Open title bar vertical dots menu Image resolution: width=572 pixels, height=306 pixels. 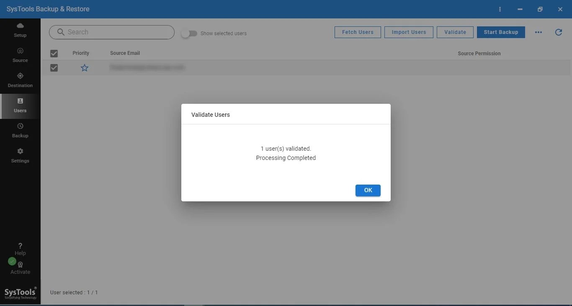(500, 9)
